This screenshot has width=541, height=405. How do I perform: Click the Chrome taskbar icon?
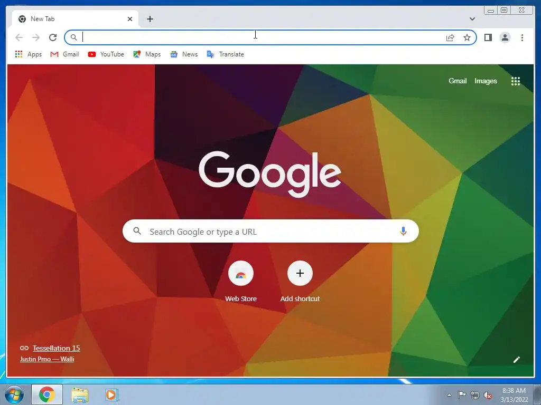(x=47, y=394)
